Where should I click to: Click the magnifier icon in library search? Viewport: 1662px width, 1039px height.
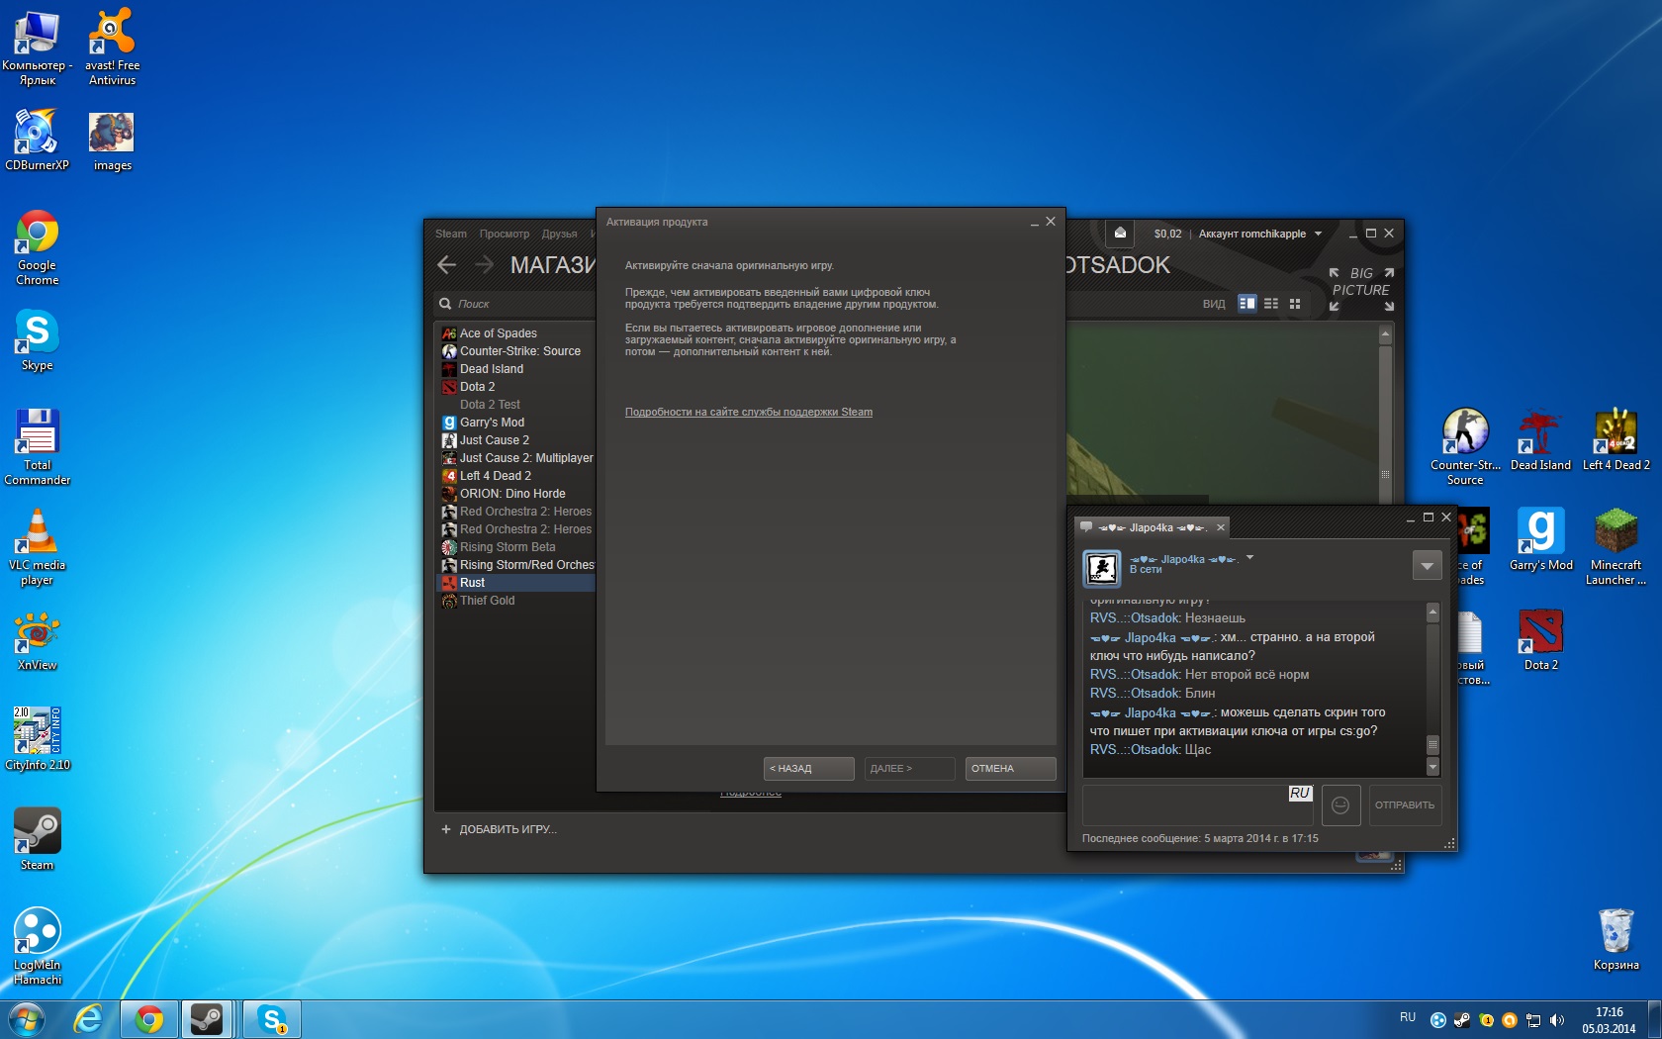point(446,304)
